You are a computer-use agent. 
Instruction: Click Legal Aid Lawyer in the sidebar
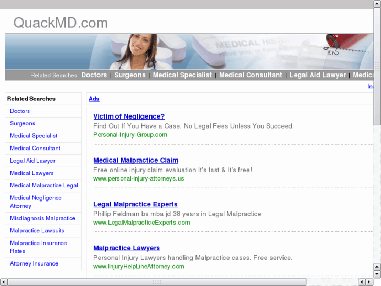coord(32,161)
